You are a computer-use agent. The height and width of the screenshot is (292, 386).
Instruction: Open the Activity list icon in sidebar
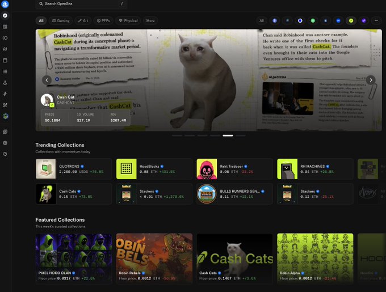click(x=5, y=71)
